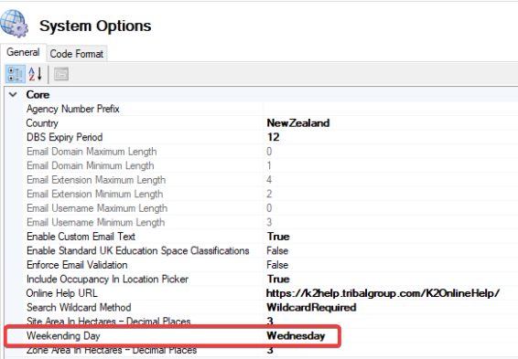Select the Weekending Day value Wednesday
Viewport: 518px width, 359px height.
point(296,335)
